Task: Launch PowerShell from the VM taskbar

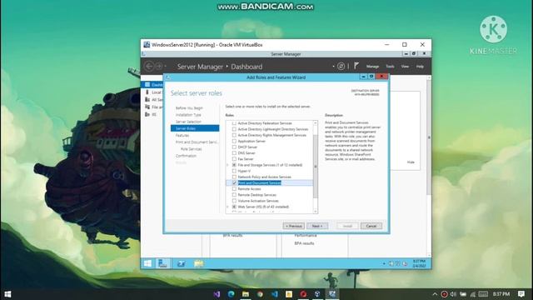Action: [x=182, y=263]
